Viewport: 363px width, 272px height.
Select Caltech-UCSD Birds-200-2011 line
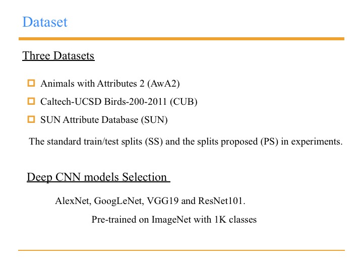119,102
